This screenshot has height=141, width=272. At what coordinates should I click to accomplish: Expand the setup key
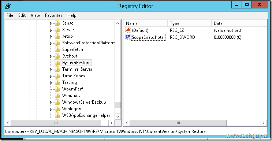[x=51, y=37]
